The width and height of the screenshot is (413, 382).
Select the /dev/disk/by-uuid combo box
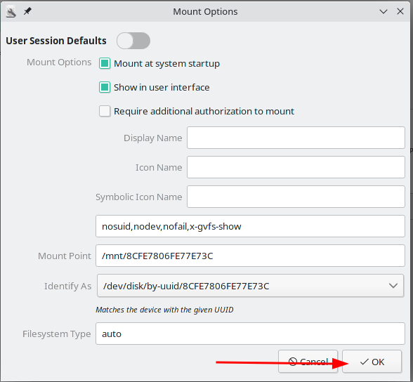click(x=250, y=286)
